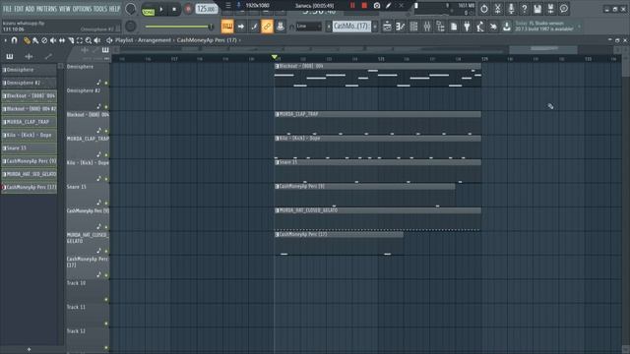Open the CashMo.. (17) pattern selector
Screen dimensions: 630x354
(351, 27)
